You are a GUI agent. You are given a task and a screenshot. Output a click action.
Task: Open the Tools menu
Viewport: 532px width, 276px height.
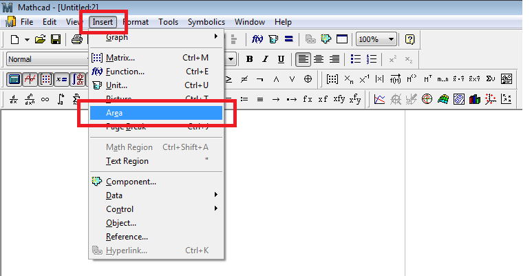(x=168, y=22)
